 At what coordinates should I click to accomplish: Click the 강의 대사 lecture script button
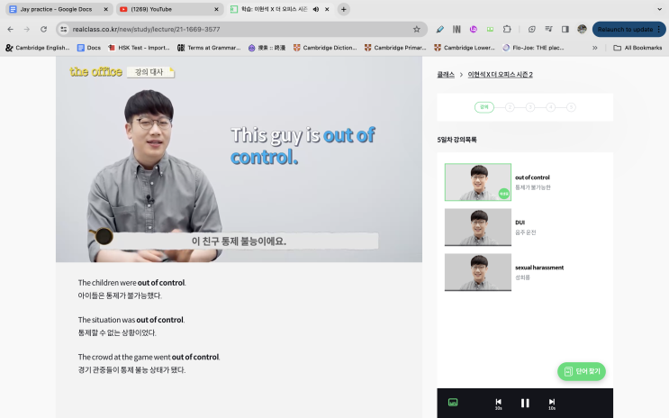tap(150, 72)
